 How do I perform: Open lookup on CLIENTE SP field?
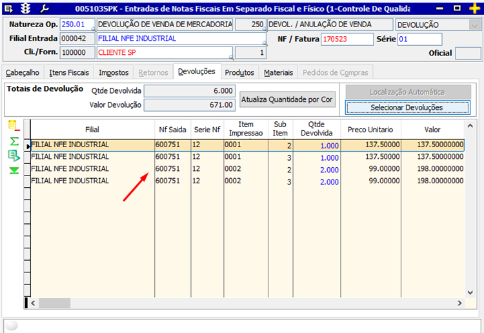(x=230, y=57)
